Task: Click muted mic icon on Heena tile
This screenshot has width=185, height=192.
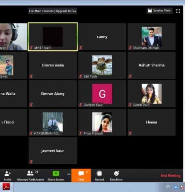Action: 130,133
